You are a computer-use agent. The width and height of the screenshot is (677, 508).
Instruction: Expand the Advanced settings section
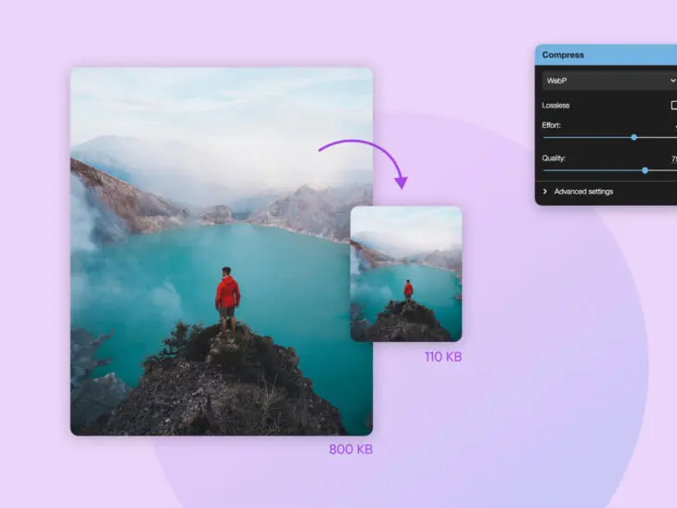583,192
